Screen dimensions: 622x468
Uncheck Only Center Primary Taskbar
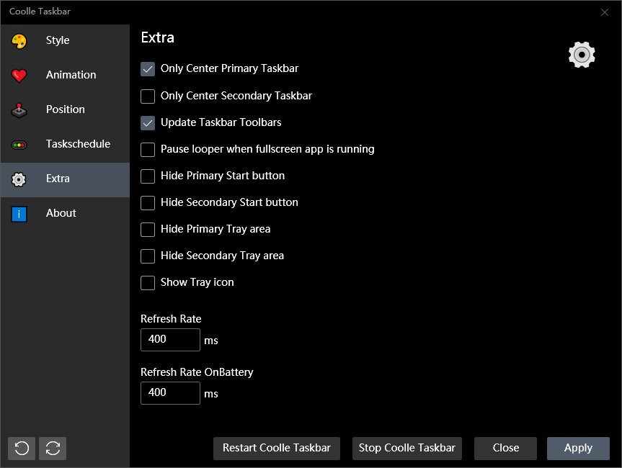pos(148,69)
